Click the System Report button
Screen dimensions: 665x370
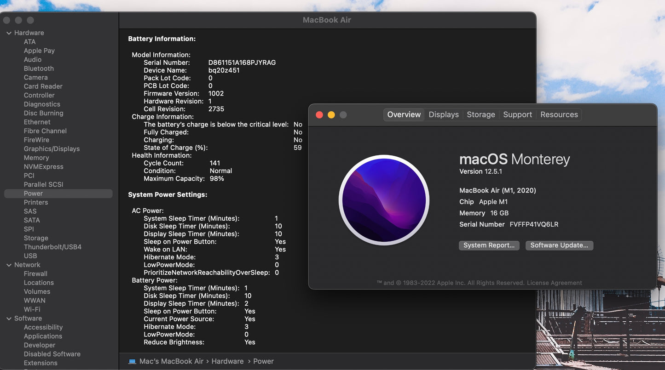[x=489, y=245]
